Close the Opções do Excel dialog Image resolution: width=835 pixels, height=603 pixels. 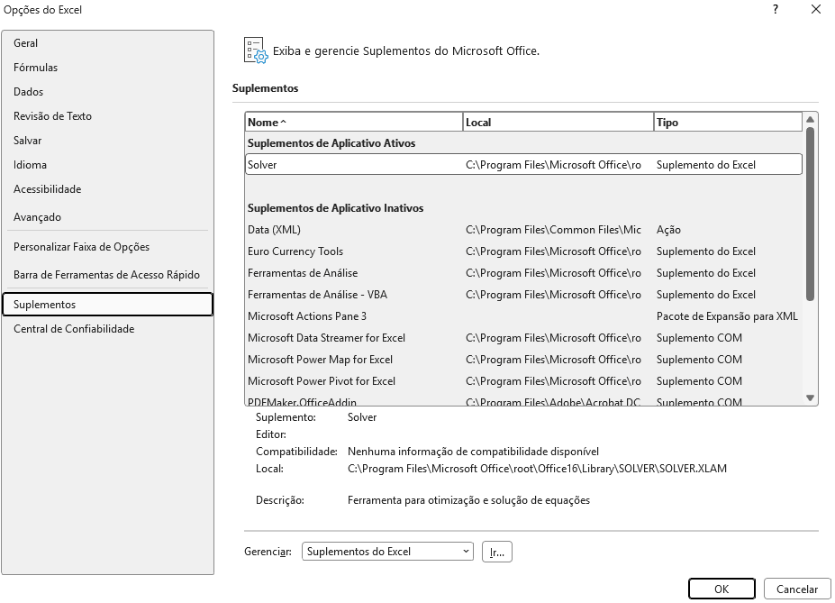816,10
